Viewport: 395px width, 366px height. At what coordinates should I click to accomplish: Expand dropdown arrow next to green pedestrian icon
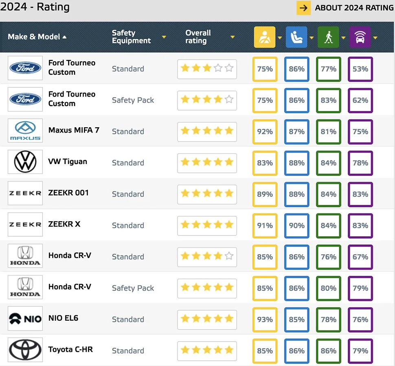point(343,38)
